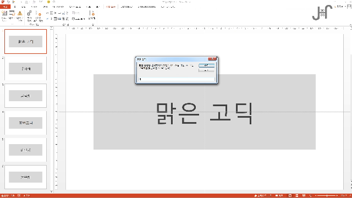This screenshot has height=198, width=352.
Task: Select slide 6 thumbnail
Action: coord(26,177)
